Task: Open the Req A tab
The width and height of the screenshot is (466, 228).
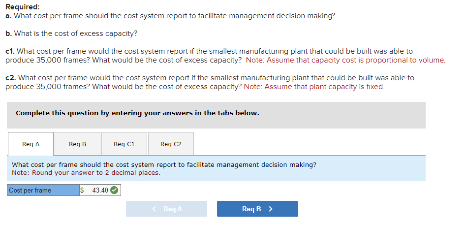Action: [x=31, y=144]
